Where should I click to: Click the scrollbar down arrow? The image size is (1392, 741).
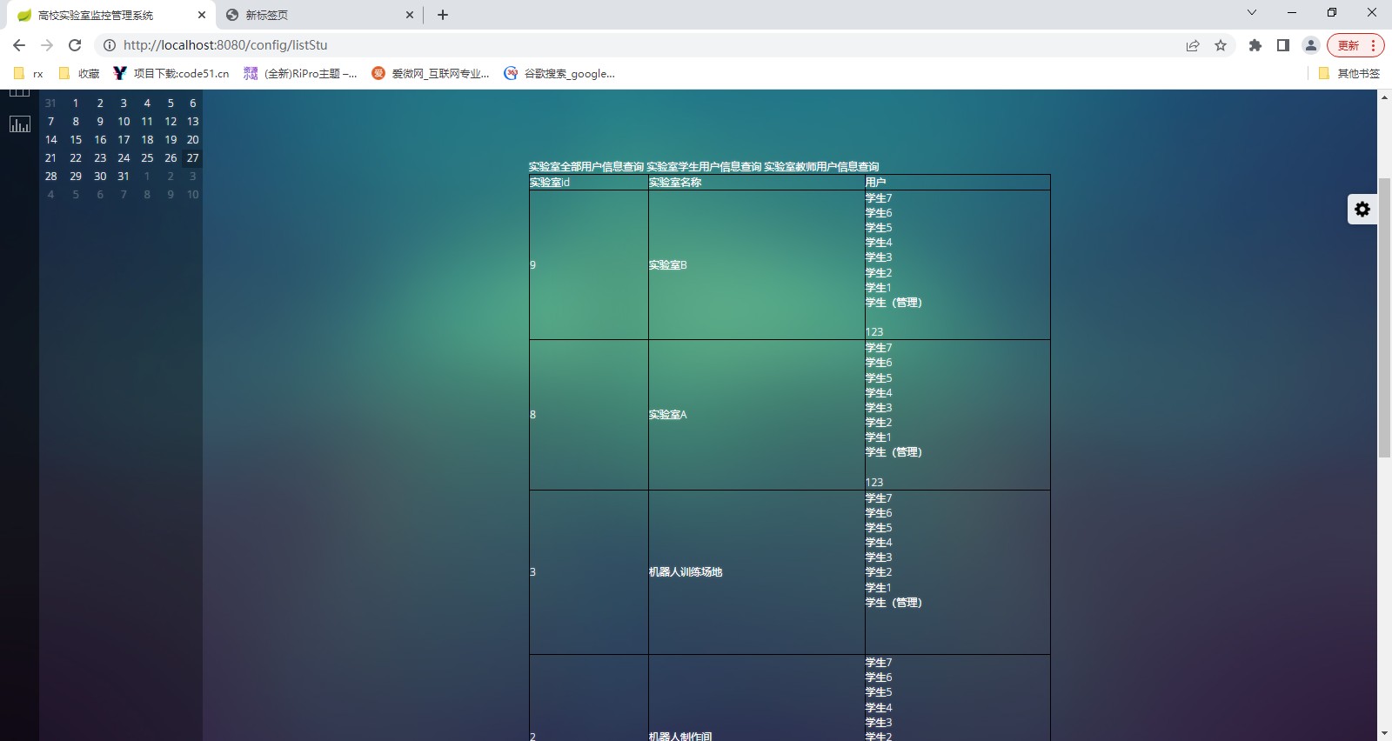coord(1384,734)
